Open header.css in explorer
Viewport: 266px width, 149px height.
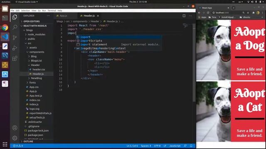pos(39,70)
